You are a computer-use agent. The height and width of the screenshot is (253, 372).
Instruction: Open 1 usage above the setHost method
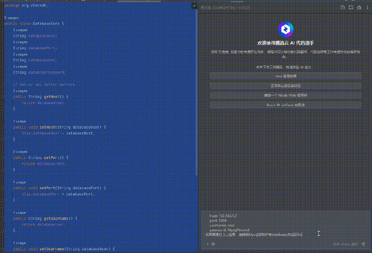click(18, 121)
